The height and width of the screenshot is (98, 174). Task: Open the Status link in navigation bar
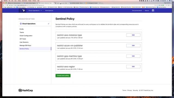point(147,11)
